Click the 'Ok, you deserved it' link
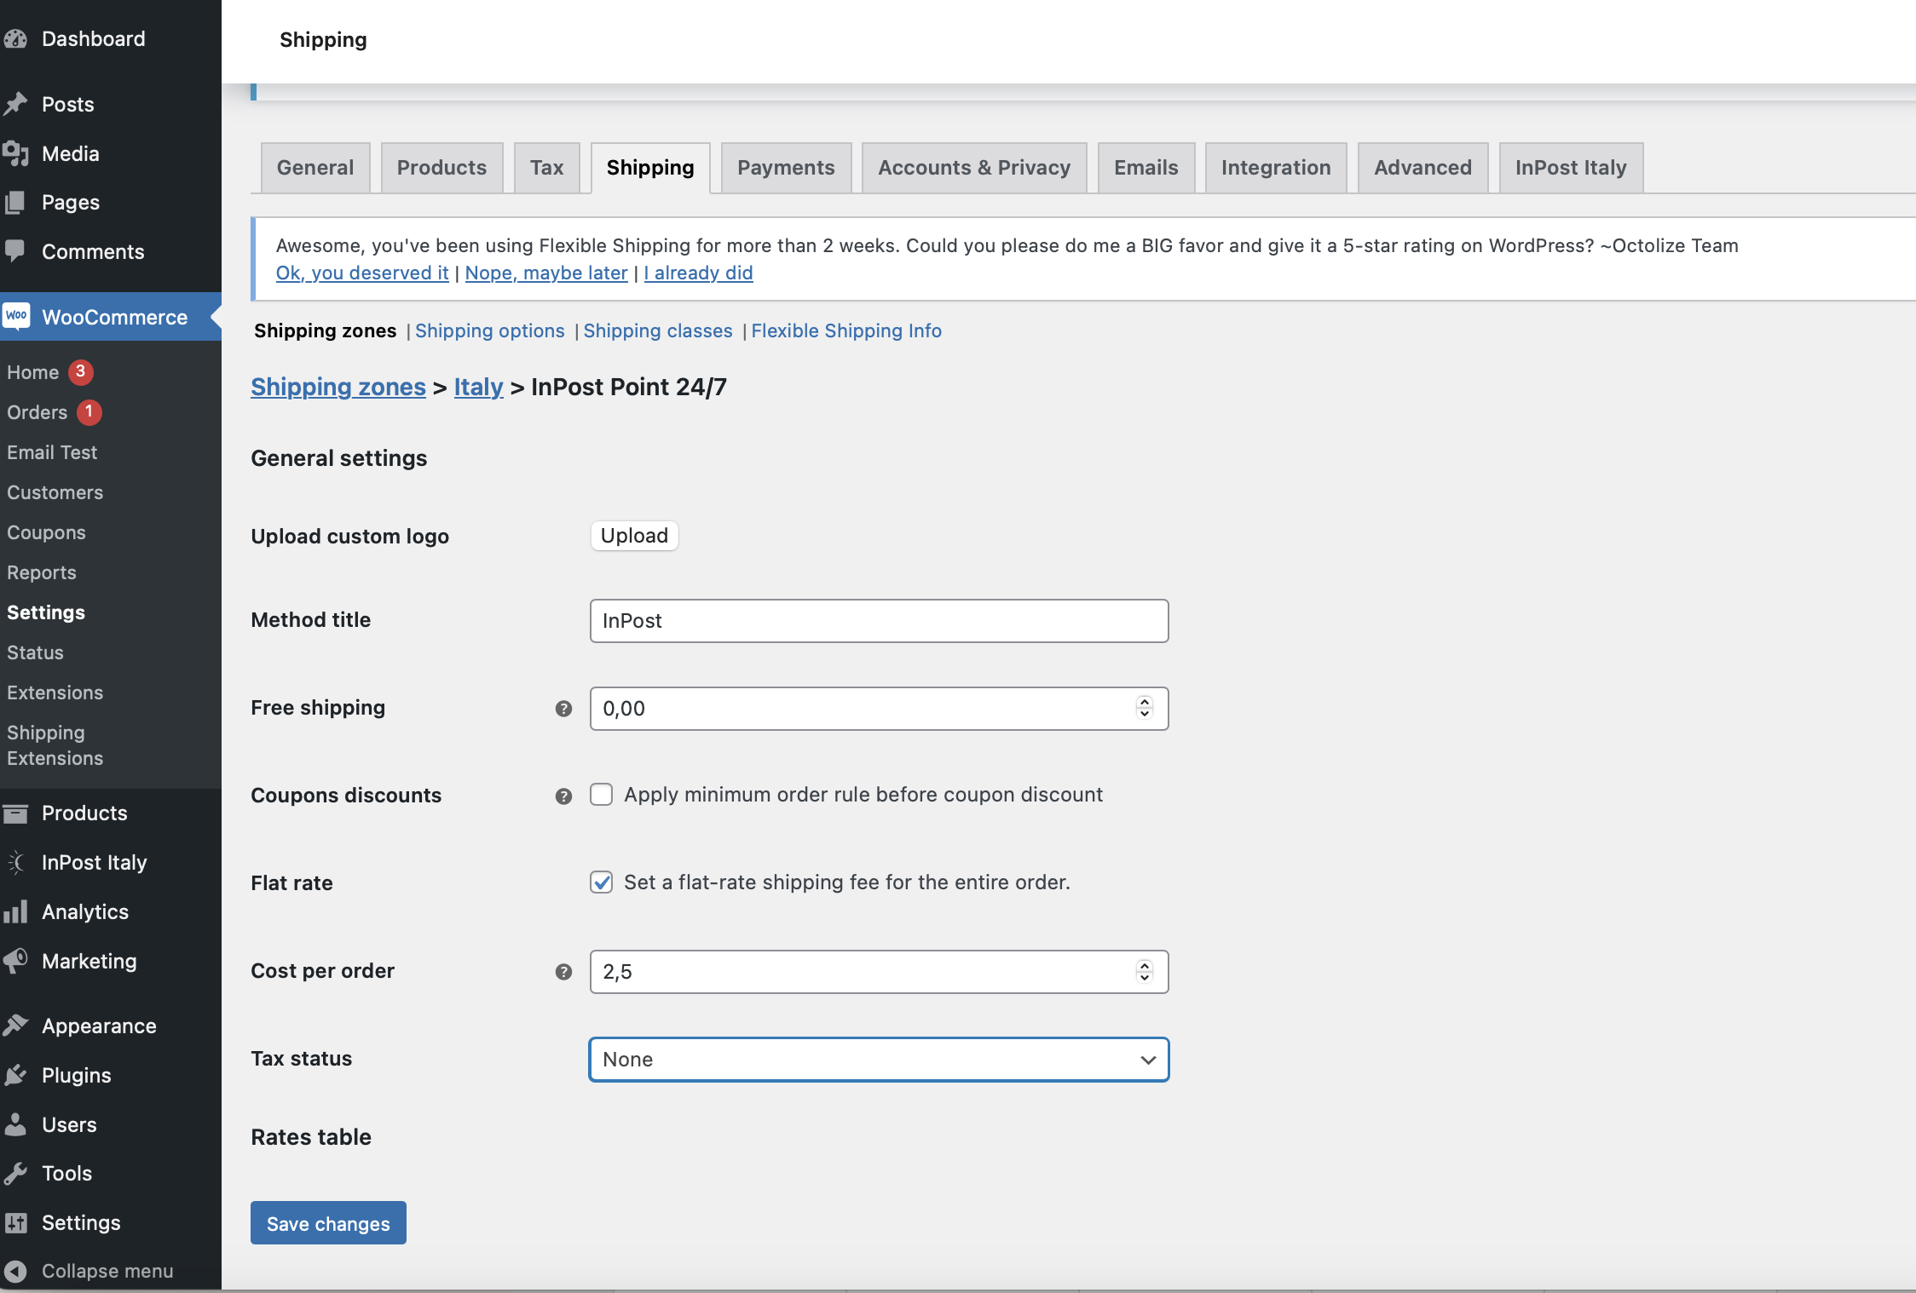The height and width of the screenshot is (1293, 1916). coord(362,273)
